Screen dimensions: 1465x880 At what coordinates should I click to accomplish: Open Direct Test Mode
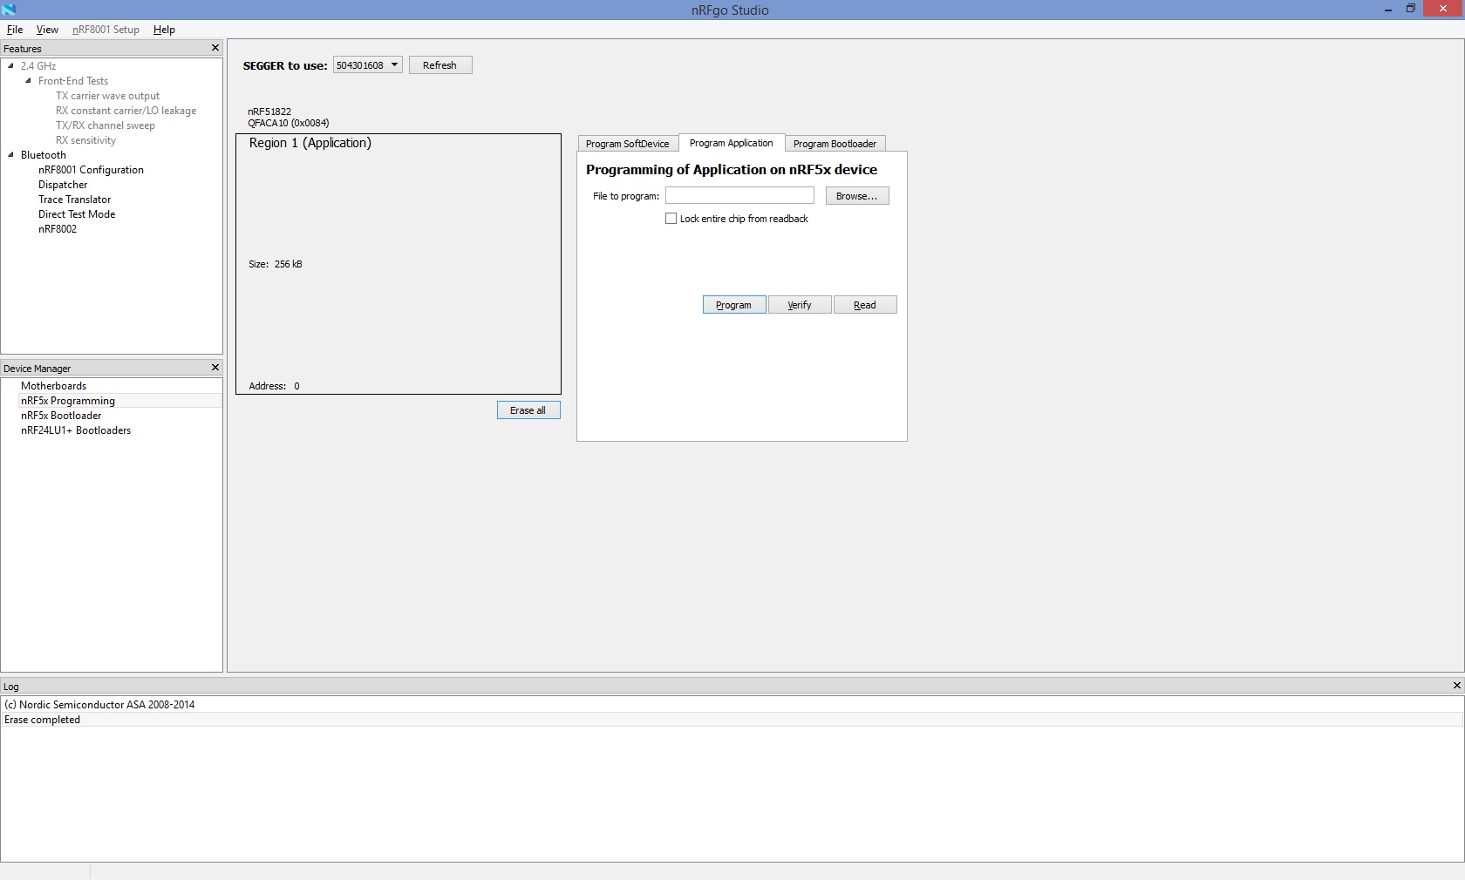pyautogui.click(x=77, y=214)
